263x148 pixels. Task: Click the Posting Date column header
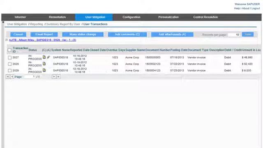click(179, 50)
